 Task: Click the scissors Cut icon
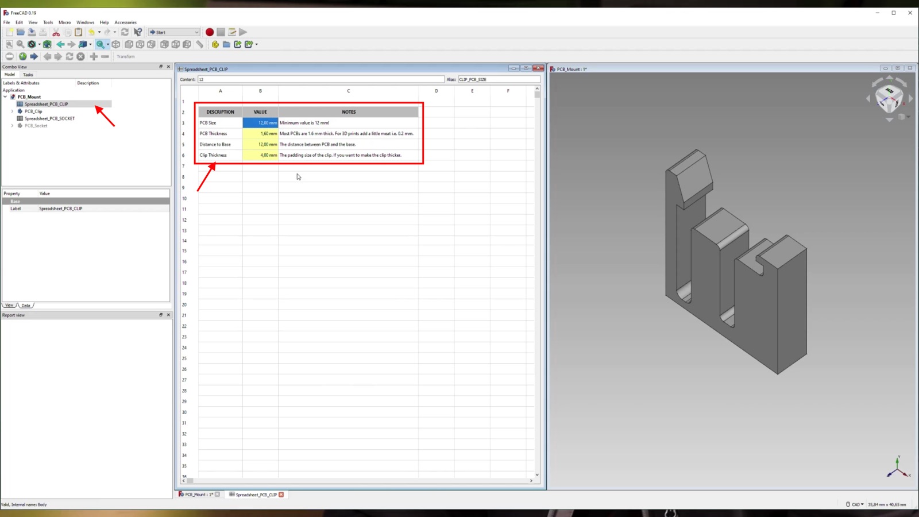pos(56,32)
